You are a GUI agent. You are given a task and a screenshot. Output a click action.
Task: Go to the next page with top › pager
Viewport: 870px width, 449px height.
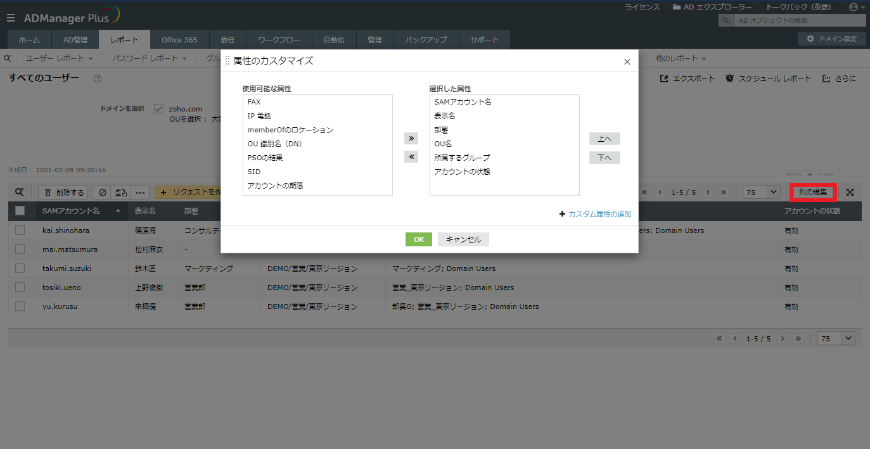708,192
